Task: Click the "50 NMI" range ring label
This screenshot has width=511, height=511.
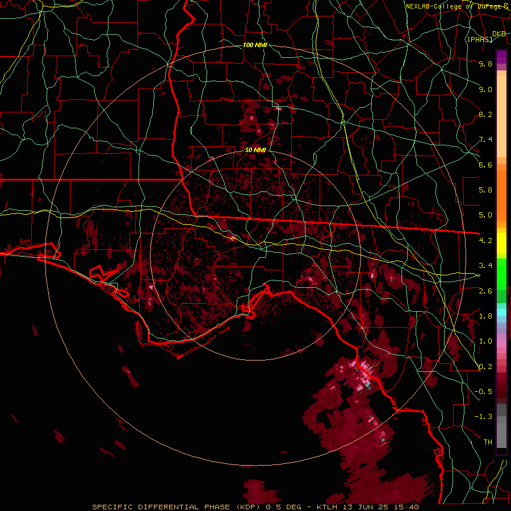Action: click(256, 150)
